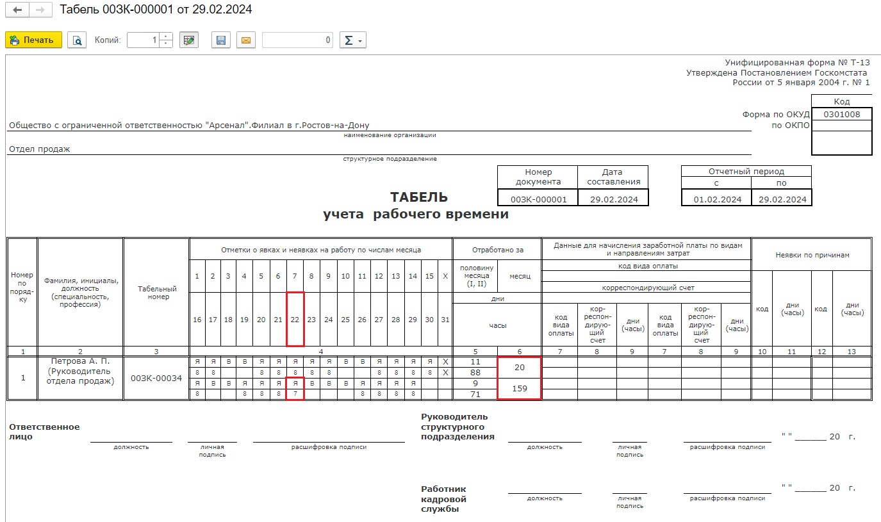Viewport: 881px width, 522px height.
Task: Toggle table editing mode with the pencil icon
Action: (x=188, y=40)
